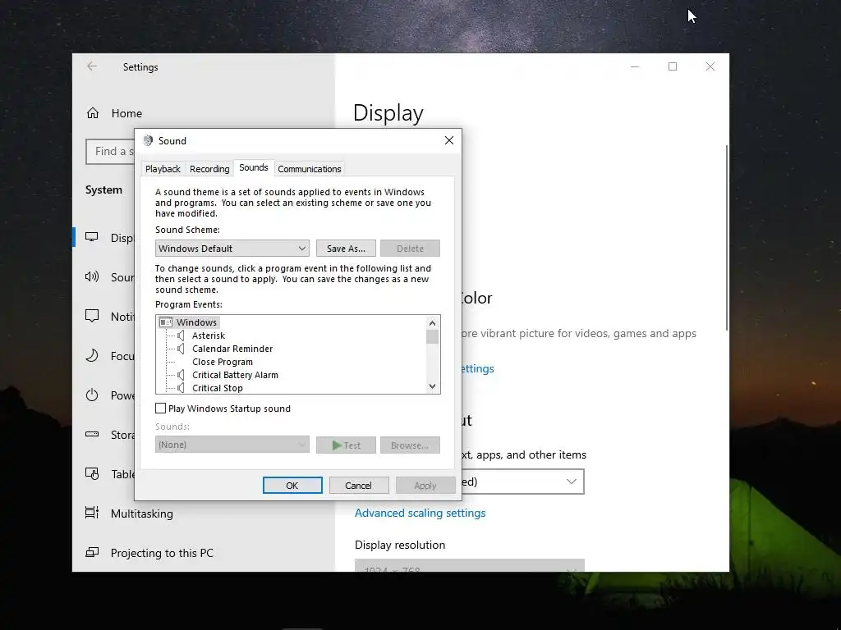Click the Save As... button
Screen dimensions: 841x630
click(346, 249)
